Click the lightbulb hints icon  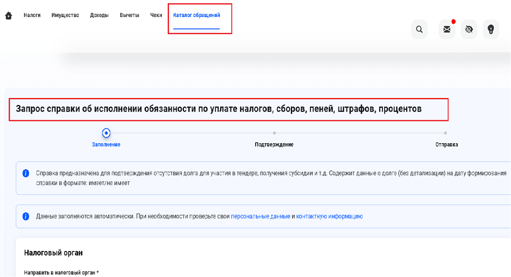pos(491,29)
